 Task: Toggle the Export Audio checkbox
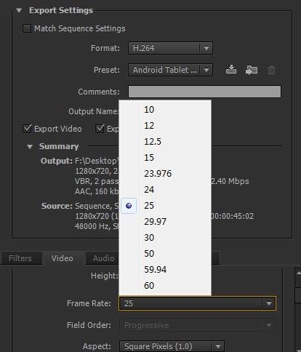100,129
